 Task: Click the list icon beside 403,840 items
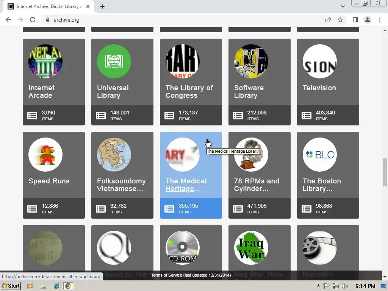(x=306, y=116)
